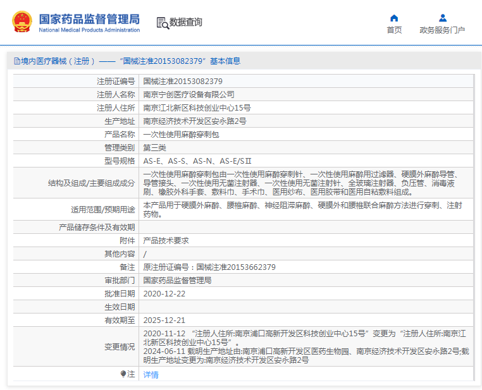Click the 型号规格 row label
Viewport: 482px width, 390px height.
[120, 161]
